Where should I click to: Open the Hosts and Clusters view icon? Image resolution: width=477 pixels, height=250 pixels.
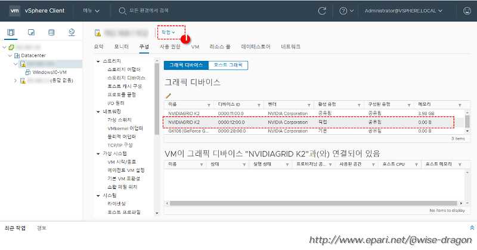point(11,32)
